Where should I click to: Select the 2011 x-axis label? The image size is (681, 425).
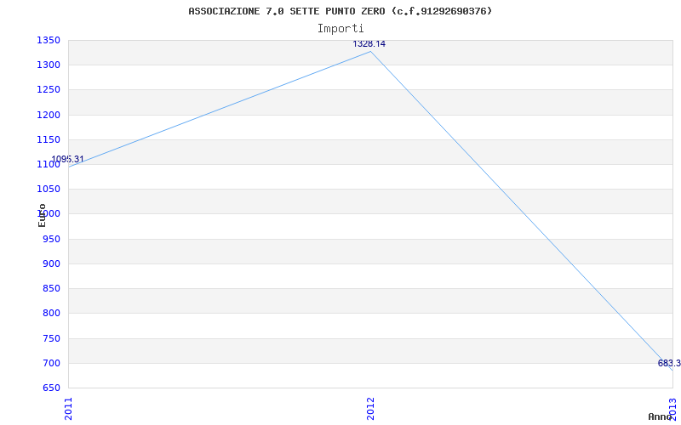[69, 409]
